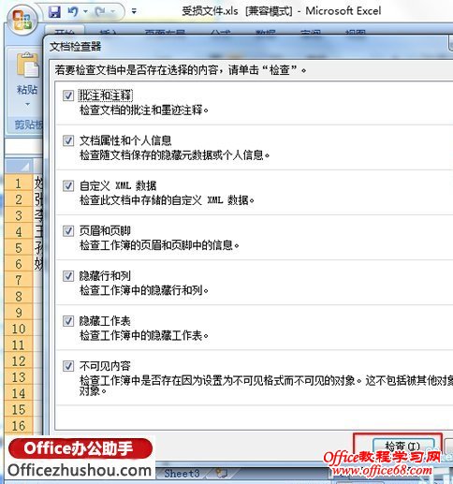
Task: Undo using the Quick Access toolbar arrow
Action: (73, 12)
